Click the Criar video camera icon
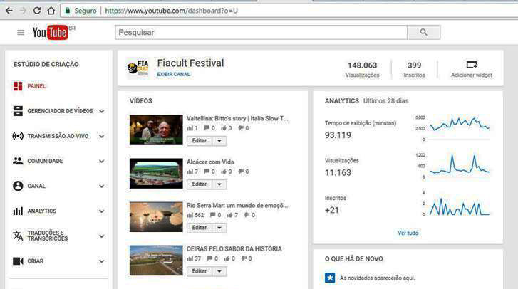The width and height of the screenshot is (518, 289). 18,261
